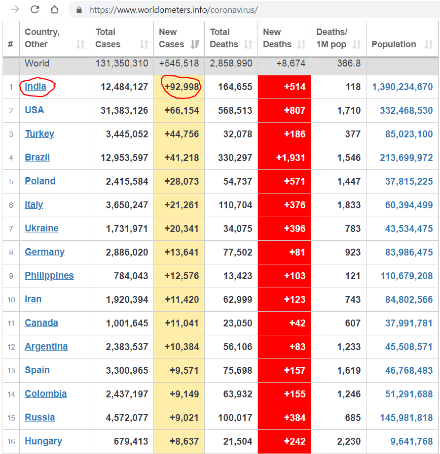The width and height of the screenshot is (440, 454).
Task: Select World total cases 131,350,310
Action: point(122,64)
